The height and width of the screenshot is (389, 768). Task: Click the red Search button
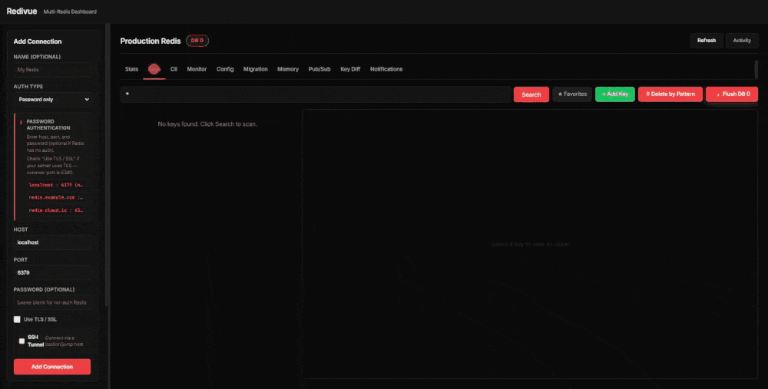coord(531,94)
